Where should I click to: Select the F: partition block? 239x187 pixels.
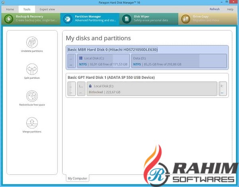tap(223, 89)
